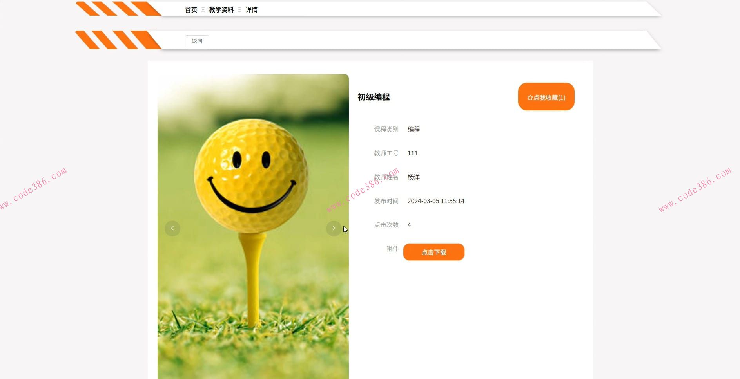This screenshot has width=740, height=379.
Task: Open the 教学资料 breadcrumb item
Action: [x=221, y=9]
